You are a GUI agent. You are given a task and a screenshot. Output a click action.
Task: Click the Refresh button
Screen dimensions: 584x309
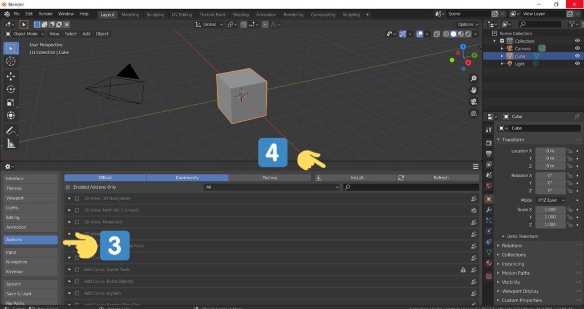(437, 178)
